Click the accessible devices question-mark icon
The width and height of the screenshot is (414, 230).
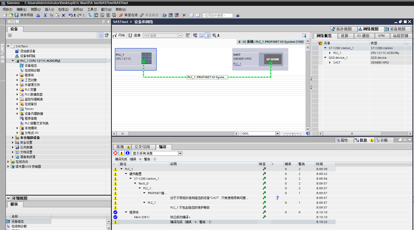164,15
